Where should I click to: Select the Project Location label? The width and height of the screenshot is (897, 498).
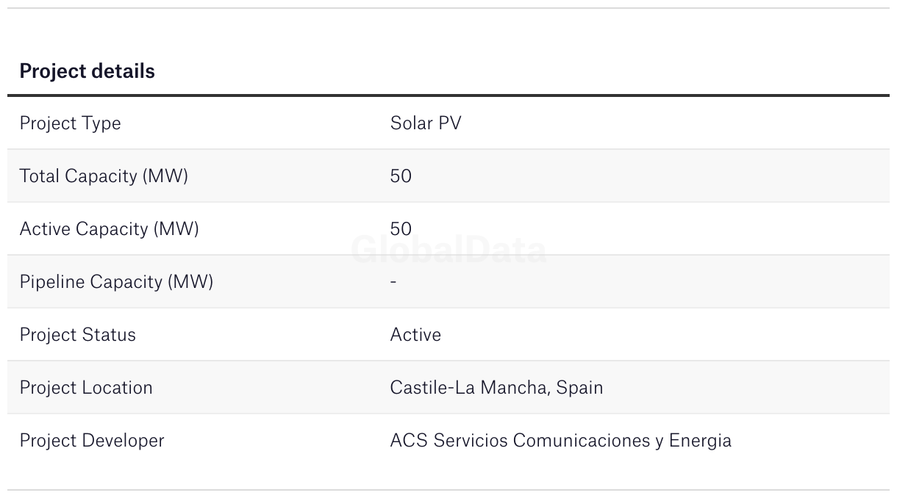click(86, 388)
